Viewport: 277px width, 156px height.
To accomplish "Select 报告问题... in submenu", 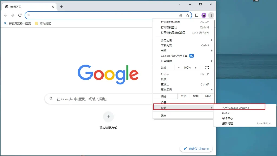I will click(x=245, y=123).
